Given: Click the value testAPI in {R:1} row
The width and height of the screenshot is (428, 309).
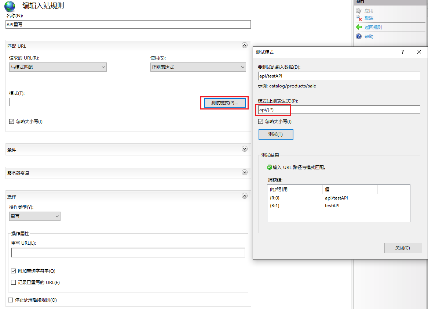Looking at the screenshot, I should pos(332,205).
